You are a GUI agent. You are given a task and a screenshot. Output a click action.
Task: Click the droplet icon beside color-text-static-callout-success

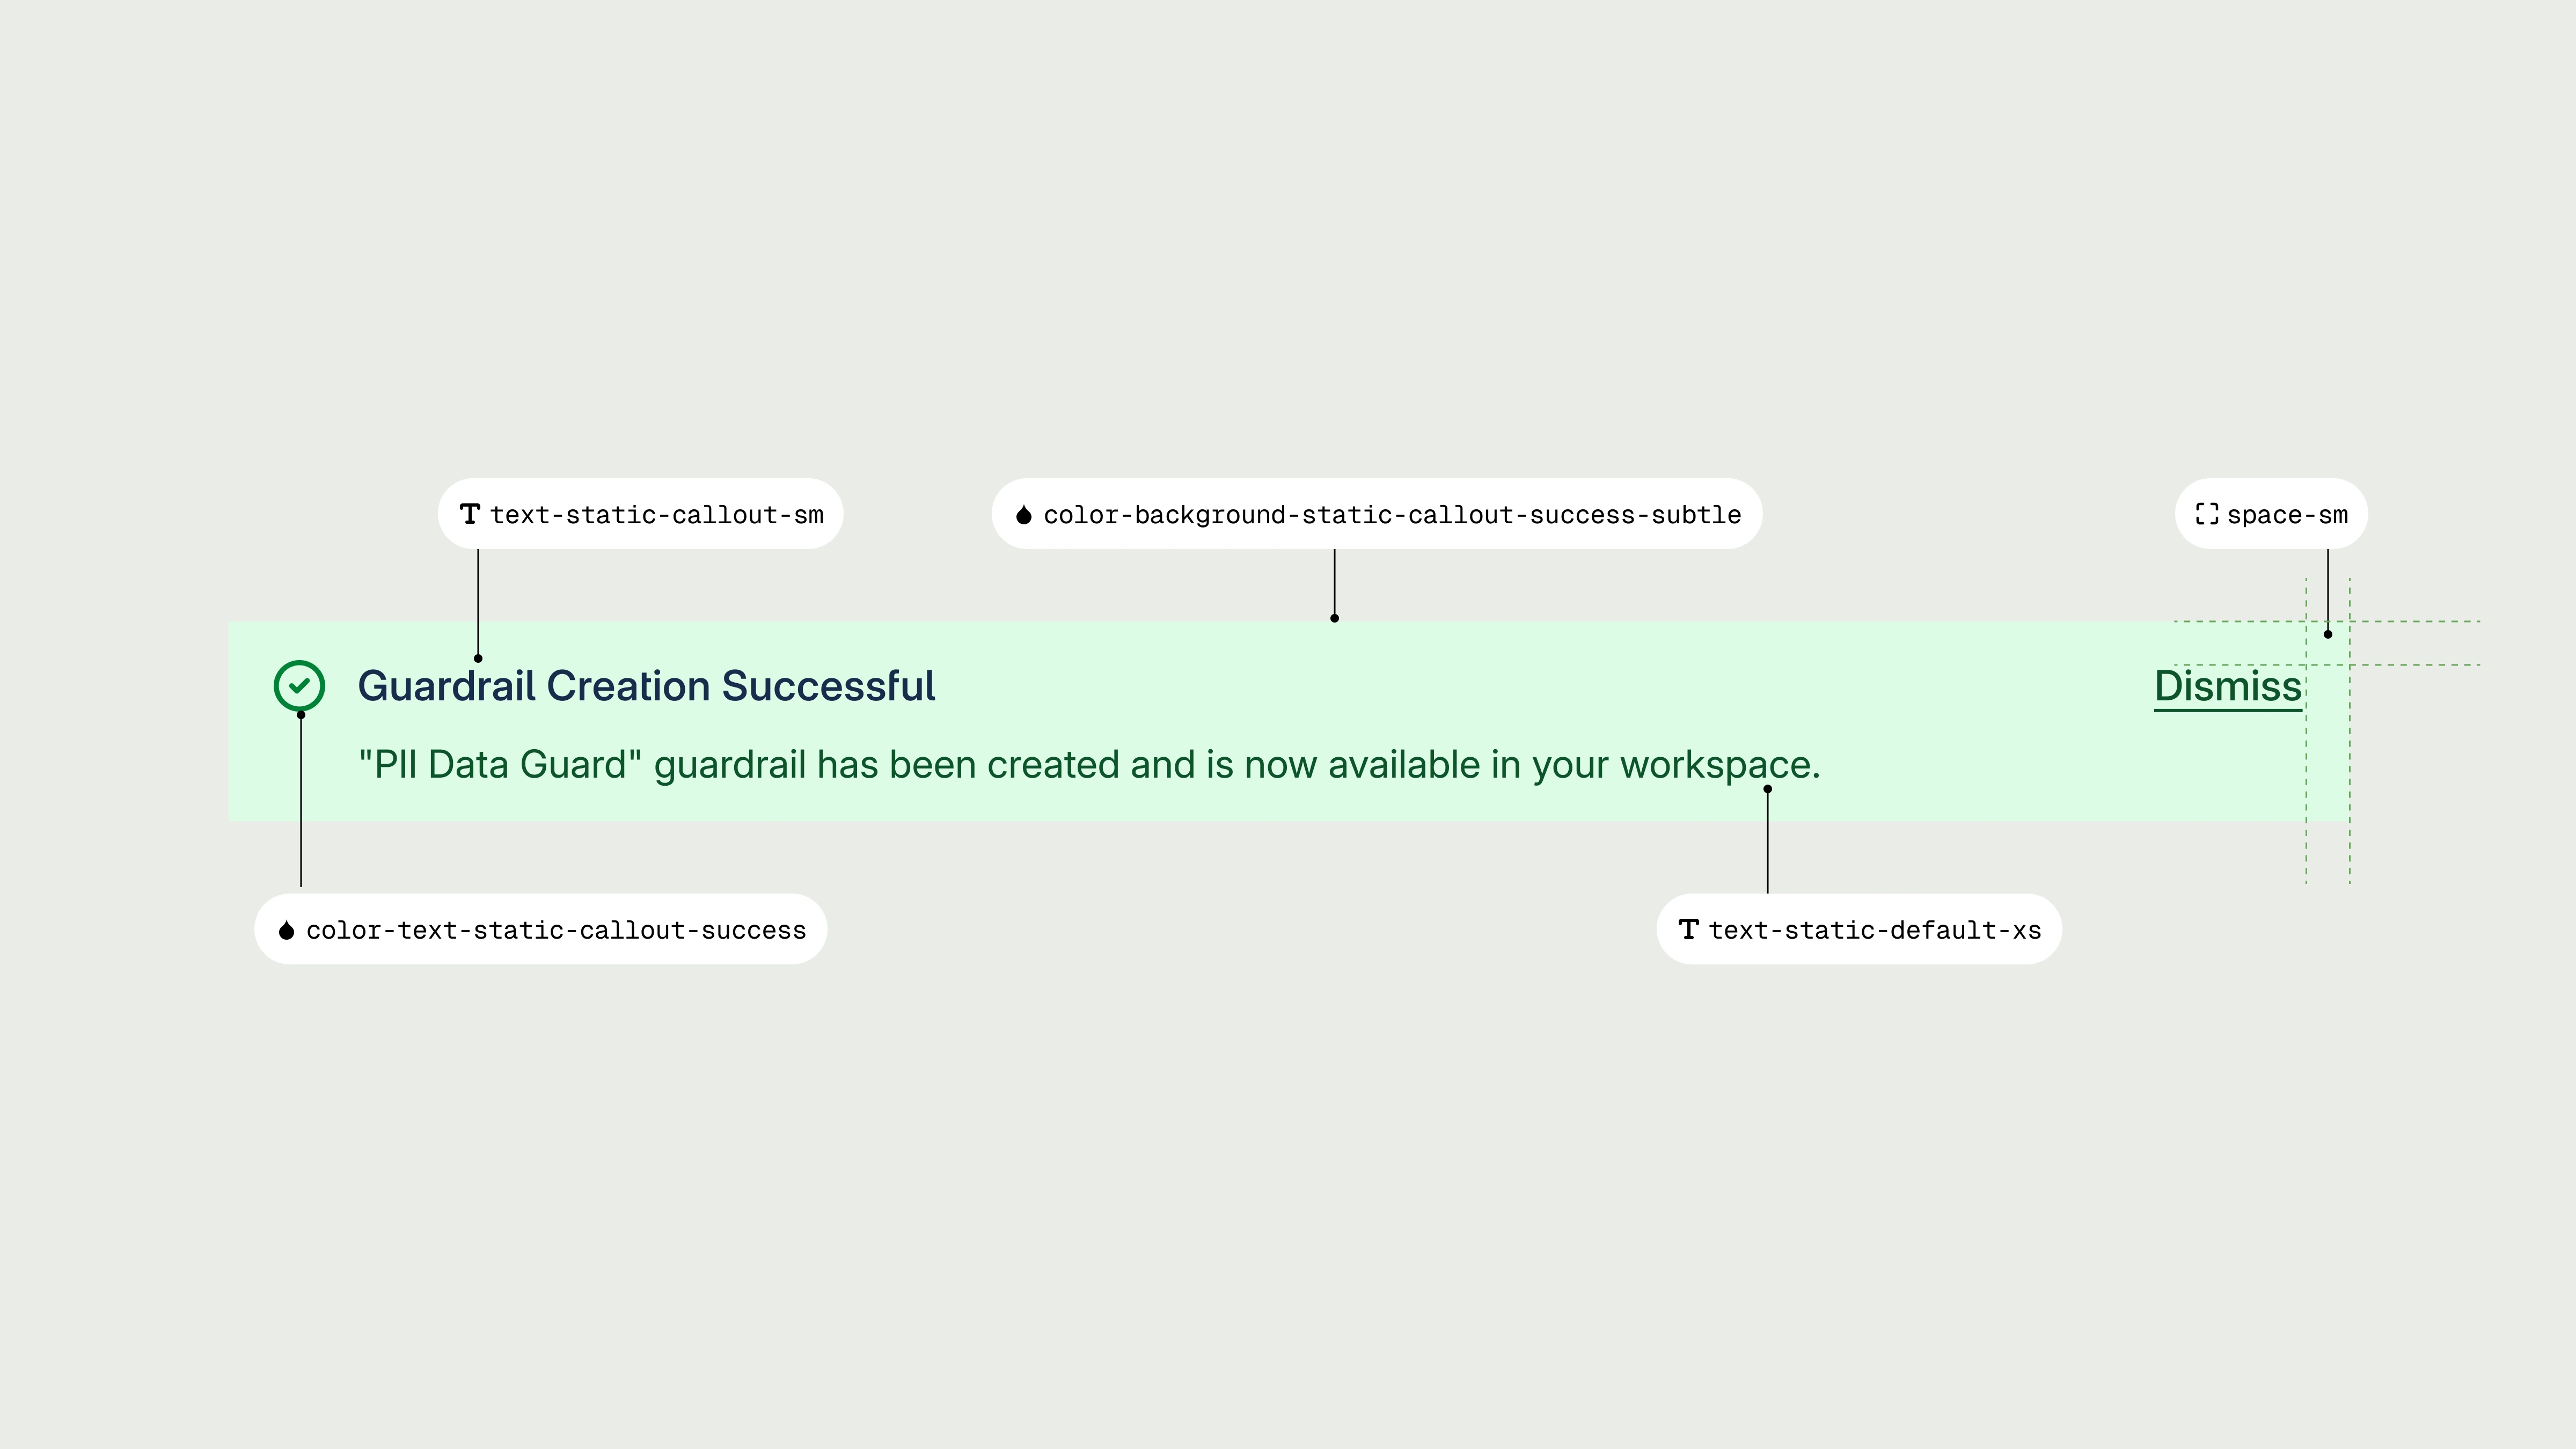tap(286, 930)
